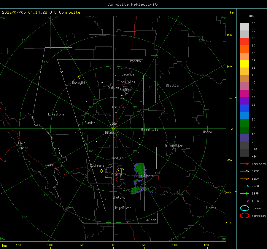
Task: Click the Cochrane town label
Action: [97, 166]
